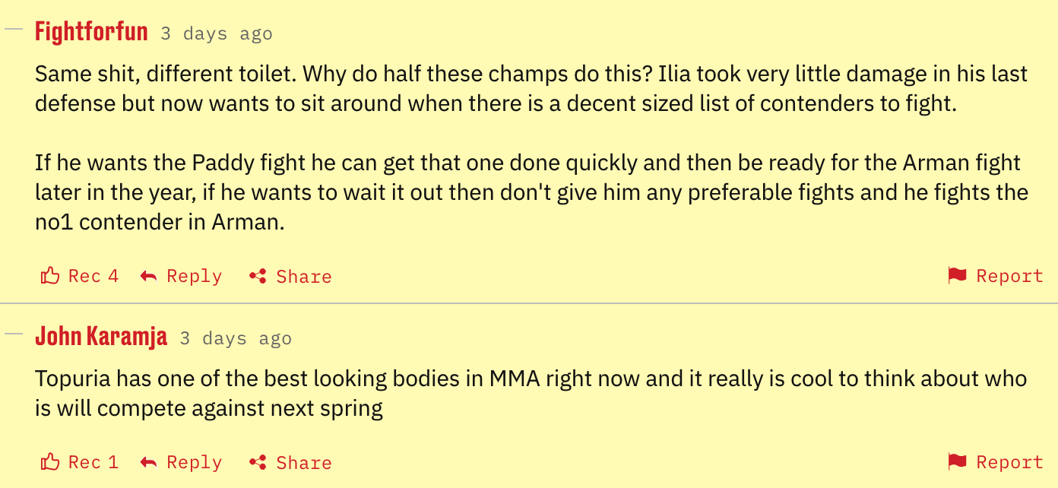The height and width of the screenshot is (488, 1058).
Task: Open Fightforfun's user profile
Action: point(91,33)
